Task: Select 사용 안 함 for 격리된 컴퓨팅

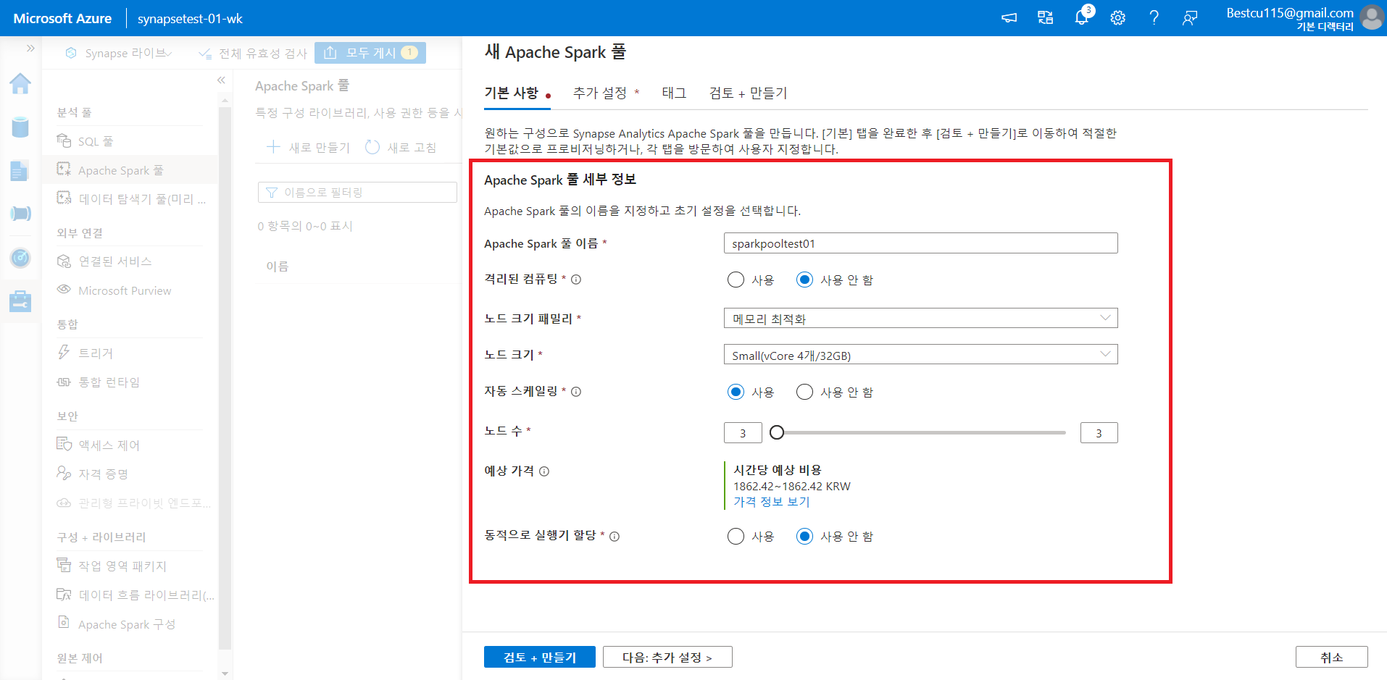Action: (804, 280)
